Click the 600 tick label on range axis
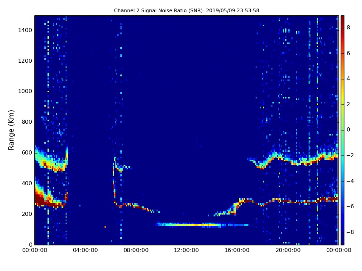 (x=27, y=153)
